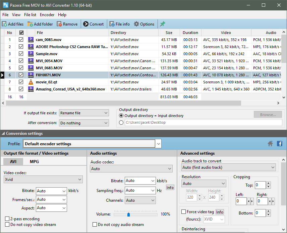Check the Force video tag box
The width and height of the screenshot is (287, 233).
[184, 212]
